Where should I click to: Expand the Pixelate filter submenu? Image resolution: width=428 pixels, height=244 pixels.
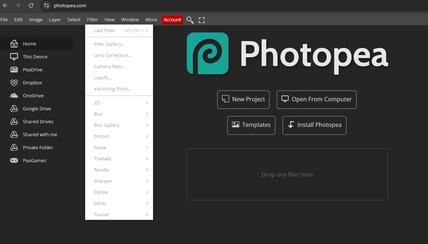coord(119,159)
